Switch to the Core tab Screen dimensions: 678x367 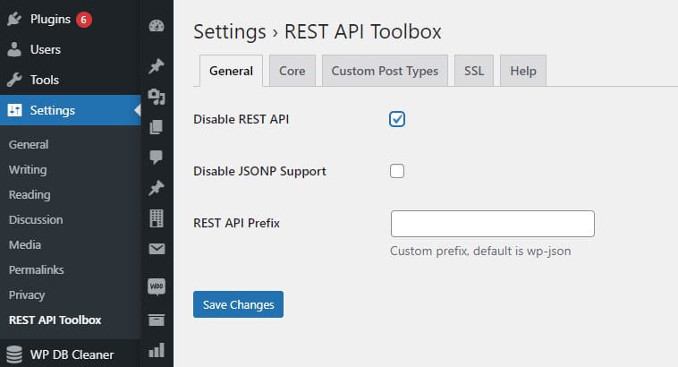[x=292, y=71]
